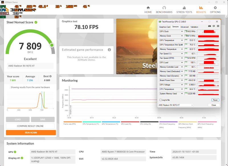Screen dimensions: 228x166
Task: Open OPTIONS gear settings
Action: click(215, 10)
